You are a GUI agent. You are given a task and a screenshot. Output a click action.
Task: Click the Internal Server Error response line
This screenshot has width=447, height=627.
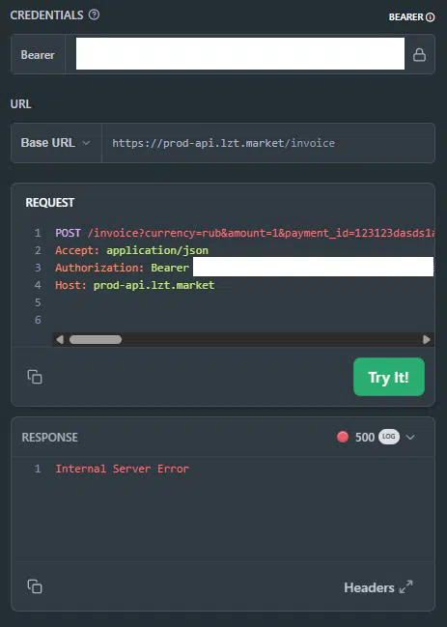[122, 469]
